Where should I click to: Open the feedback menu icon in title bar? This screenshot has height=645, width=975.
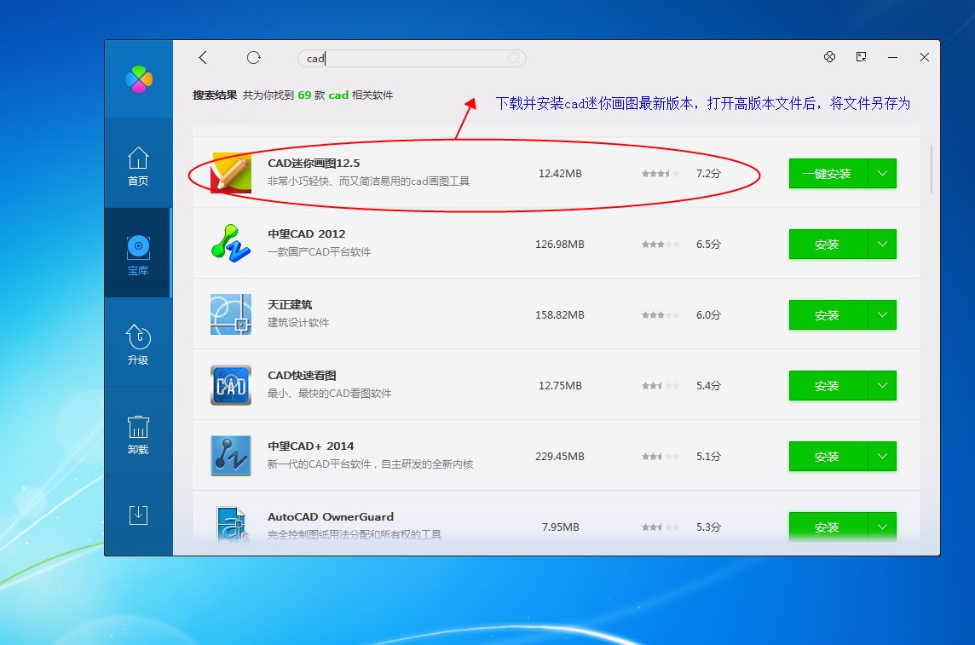(x=861, y=57)
